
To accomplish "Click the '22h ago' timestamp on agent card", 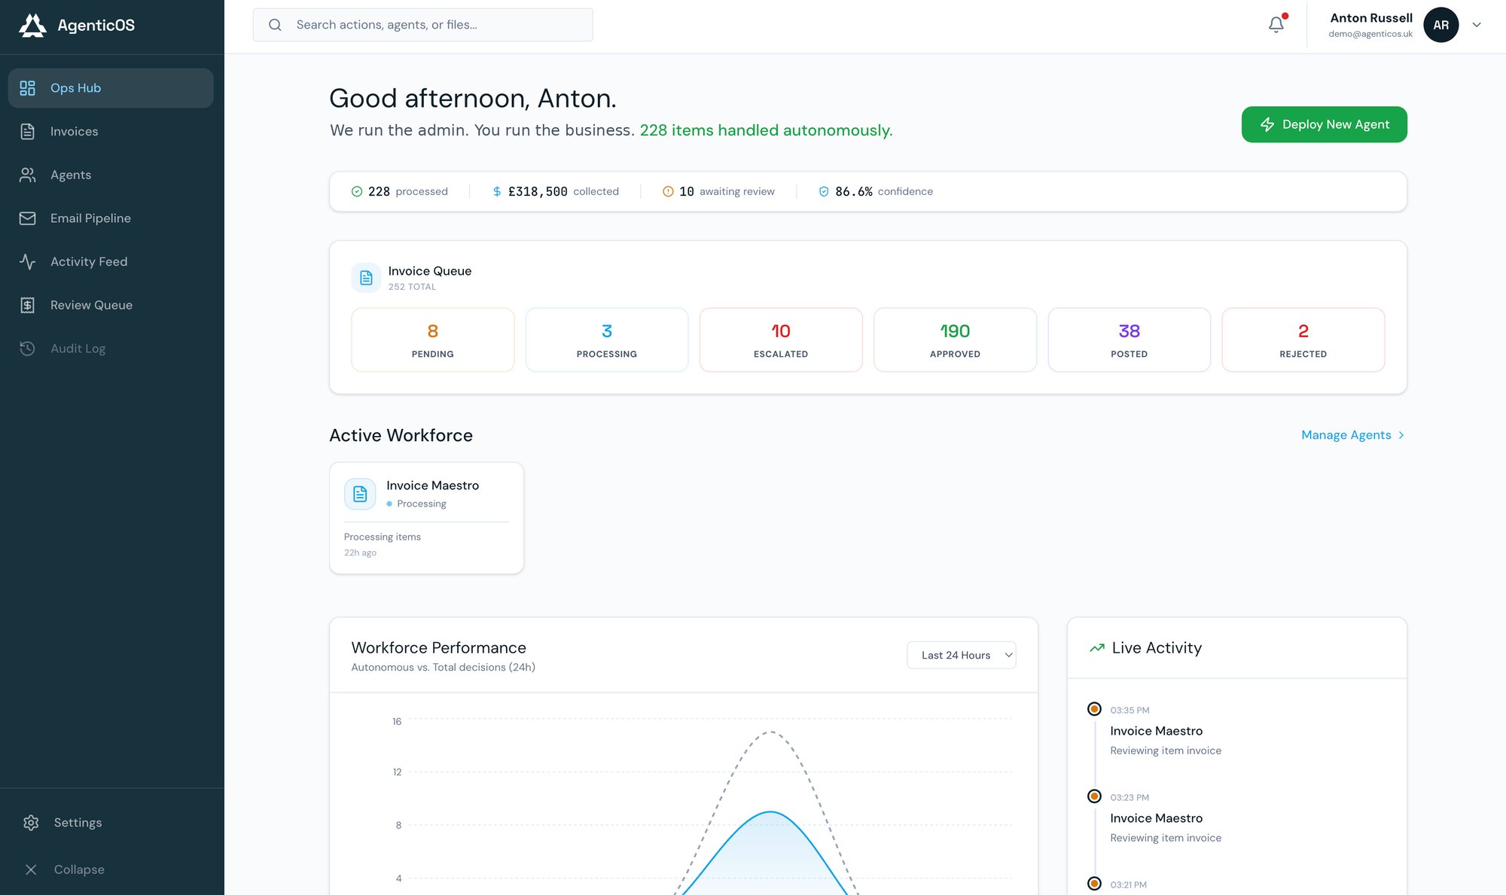I will (x=360, y=553).
